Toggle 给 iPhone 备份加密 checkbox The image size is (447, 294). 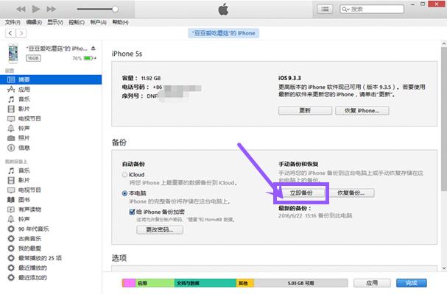132,212
